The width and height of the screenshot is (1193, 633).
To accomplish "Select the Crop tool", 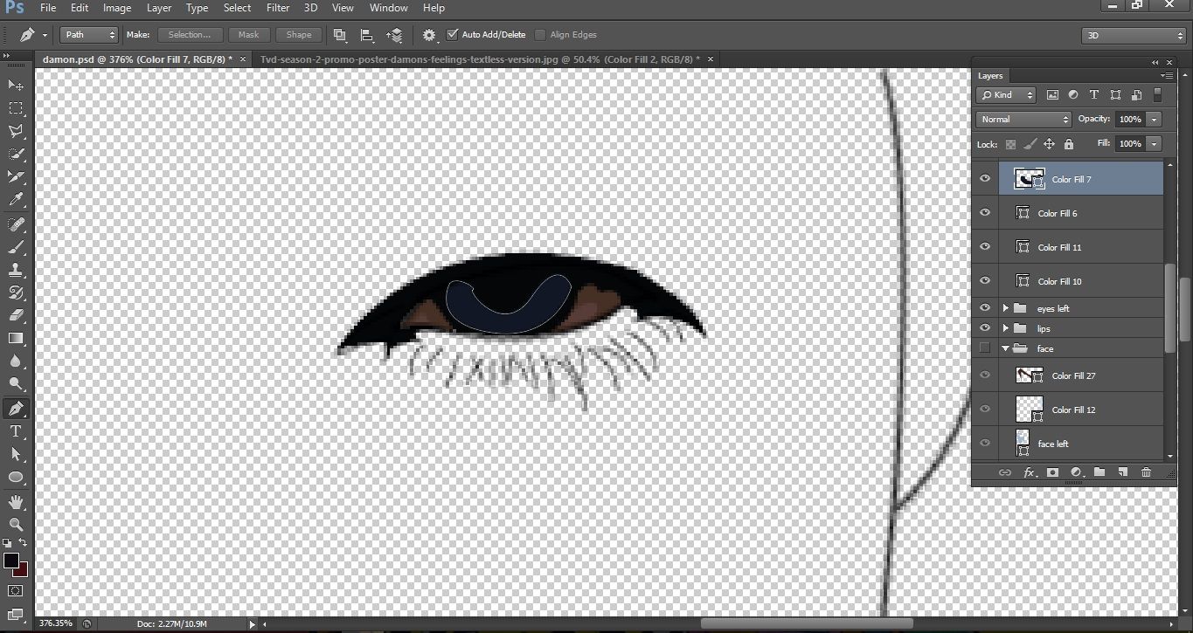I will click(16, 176).
